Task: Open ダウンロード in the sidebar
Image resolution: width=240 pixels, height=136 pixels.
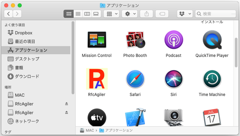Action: click(x=36, y=76)
